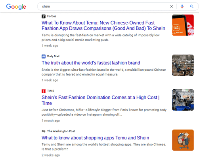Click snippet 'Shein is the biggest ultra-fast-fashion brand'
199x158 pixels.
(x=103, y=72)
